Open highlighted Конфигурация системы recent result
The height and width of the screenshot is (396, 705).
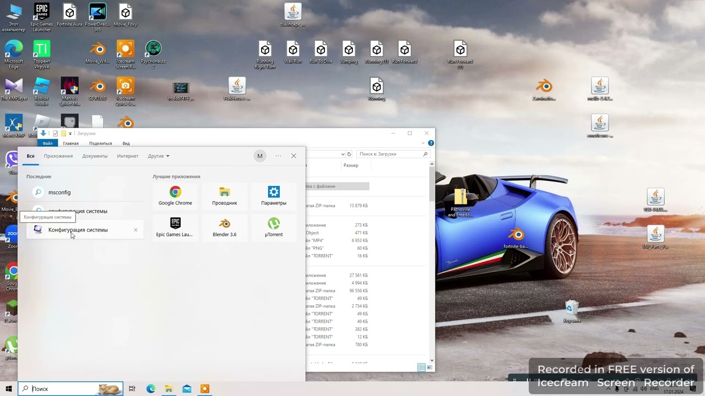click(85, 230)
